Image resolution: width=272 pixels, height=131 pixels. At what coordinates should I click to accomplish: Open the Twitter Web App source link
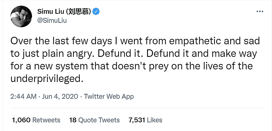click(x=109, y=96)
